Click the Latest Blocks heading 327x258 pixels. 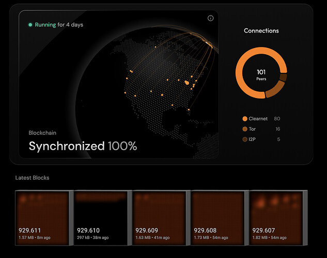32,178
